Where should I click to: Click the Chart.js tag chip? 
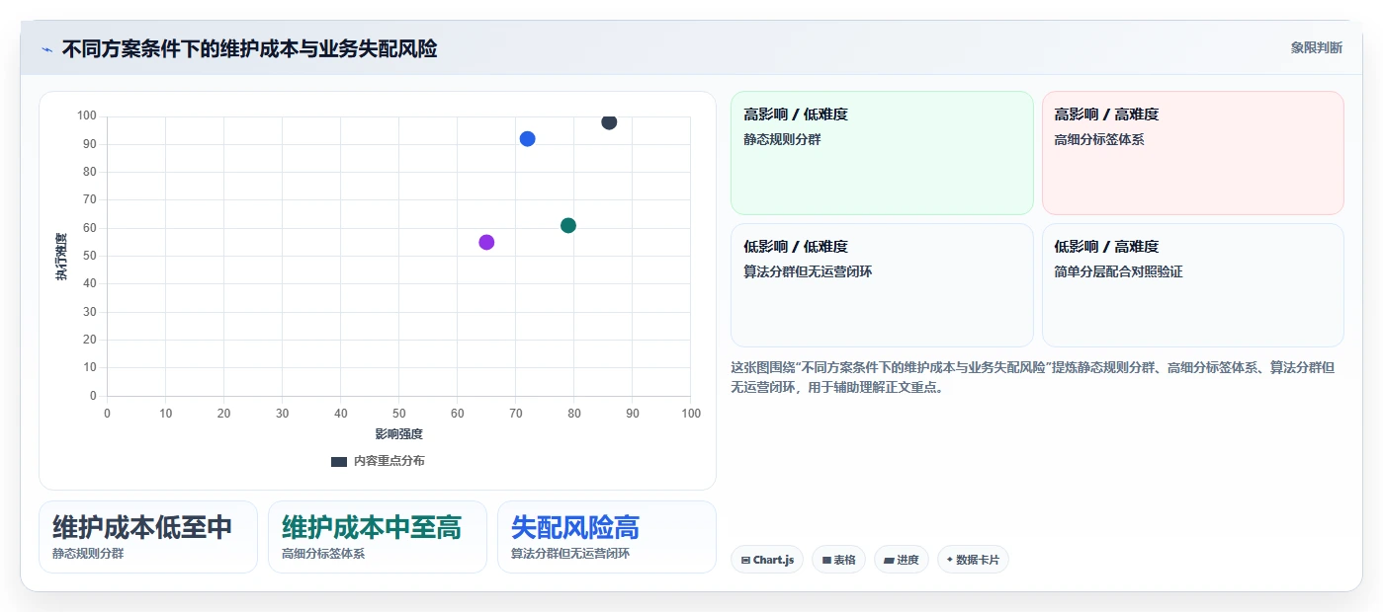(x=767, y=560)
